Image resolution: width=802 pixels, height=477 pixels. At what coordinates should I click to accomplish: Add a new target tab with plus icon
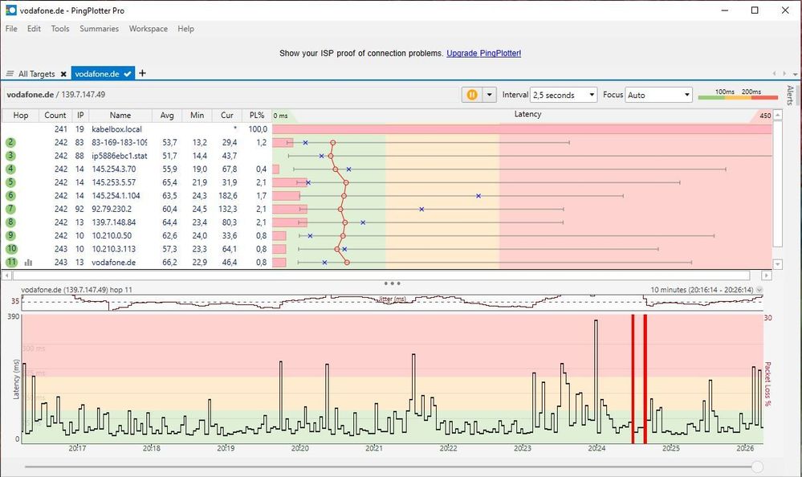(142, 73)
